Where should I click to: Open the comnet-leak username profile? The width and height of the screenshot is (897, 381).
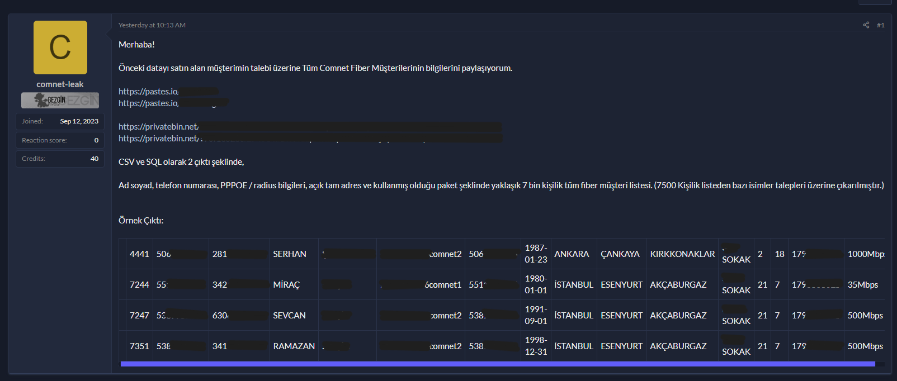click(x=60, y=84)
